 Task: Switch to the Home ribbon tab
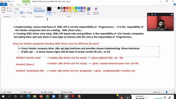[11, 4]
